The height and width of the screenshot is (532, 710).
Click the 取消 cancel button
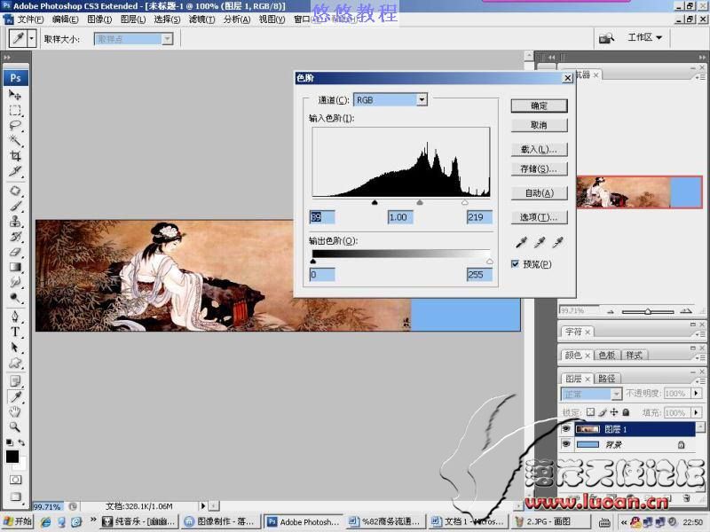(539, 125)
